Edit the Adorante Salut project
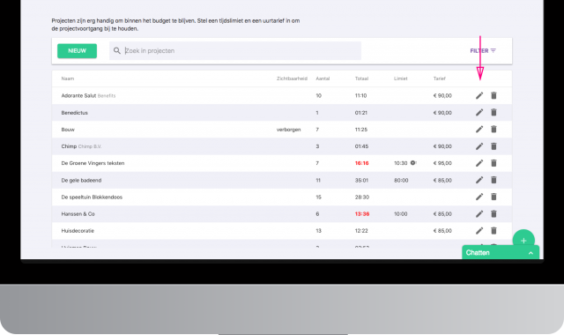564x335 pixels. pos(479,95)
